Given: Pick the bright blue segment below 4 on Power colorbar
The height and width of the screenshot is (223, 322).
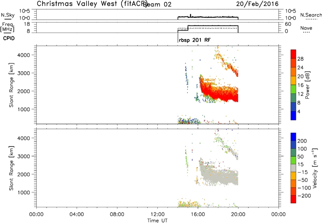Looking at the screenshot, I should pyautogui.click(x=293, y=116).
